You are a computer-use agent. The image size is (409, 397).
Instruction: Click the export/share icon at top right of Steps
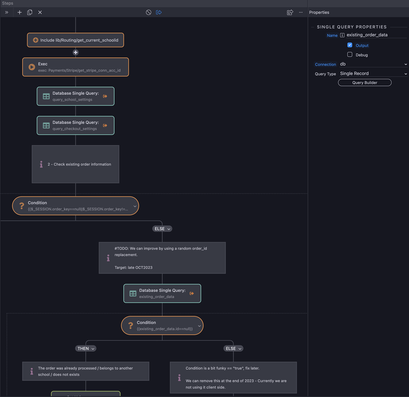(x=290, y=12)
